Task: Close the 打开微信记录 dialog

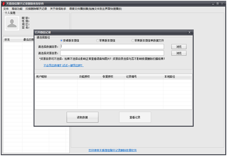Action: click(189, 32)
